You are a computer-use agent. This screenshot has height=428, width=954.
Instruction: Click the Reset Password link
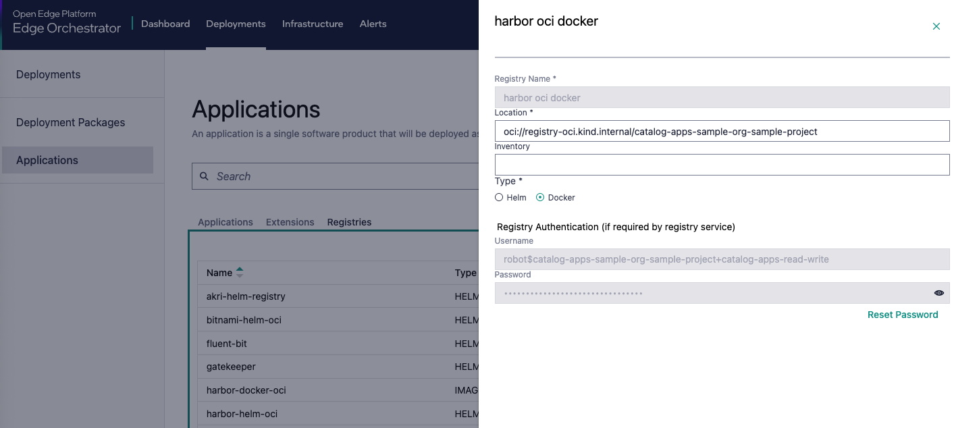point(903,315)
